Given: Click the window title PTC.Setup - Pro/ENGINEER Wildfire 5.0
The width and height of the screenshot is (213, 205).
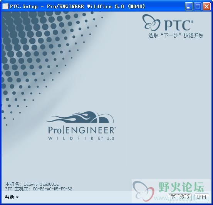Looking at the screenshot, I should click(77, 7).
